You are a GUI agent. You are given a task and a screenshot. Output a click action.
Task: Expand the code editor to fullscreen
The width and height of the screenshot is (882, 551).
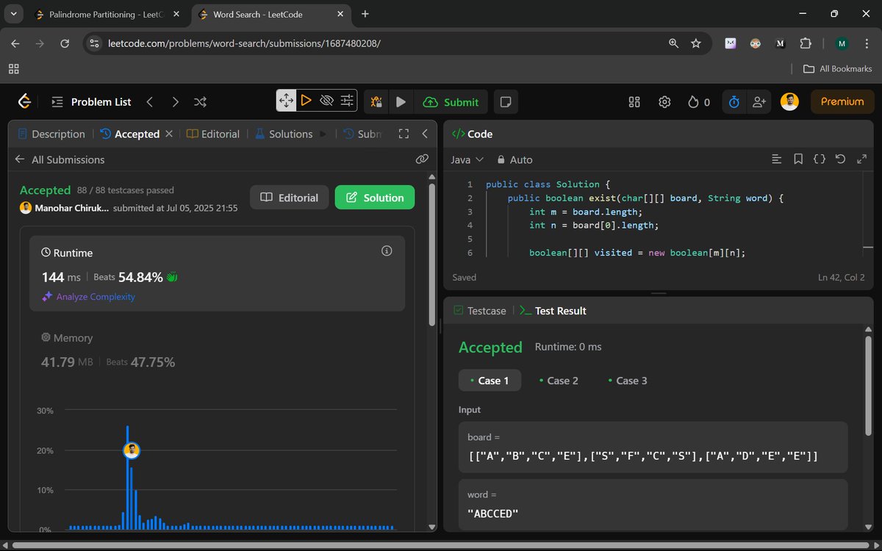862,159
